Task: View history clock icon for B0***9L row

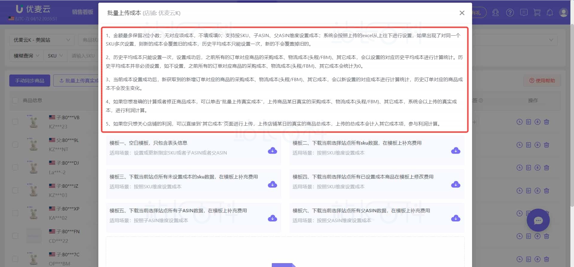Action: tap(520, 145)
